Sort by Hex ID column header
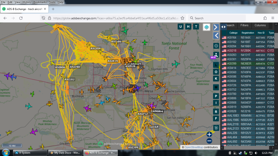 pos(261,33)
